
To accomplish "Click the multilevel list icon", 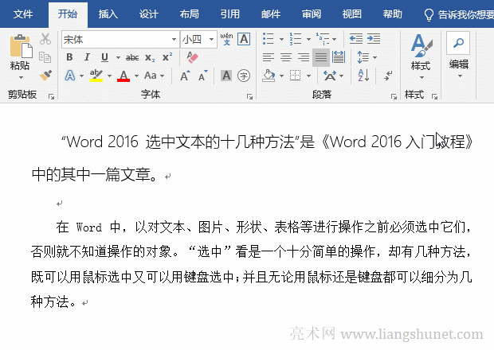I will click(323, 39).
